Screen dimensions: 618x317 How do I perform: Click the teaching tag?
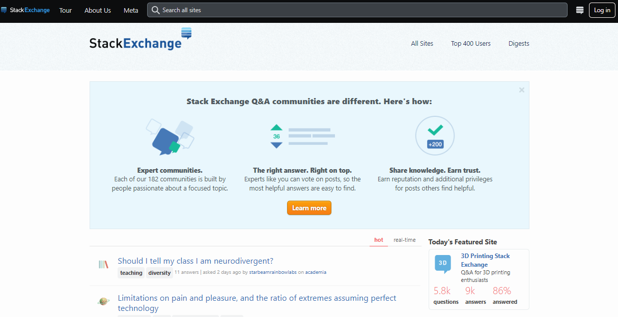tap(131, 273)
